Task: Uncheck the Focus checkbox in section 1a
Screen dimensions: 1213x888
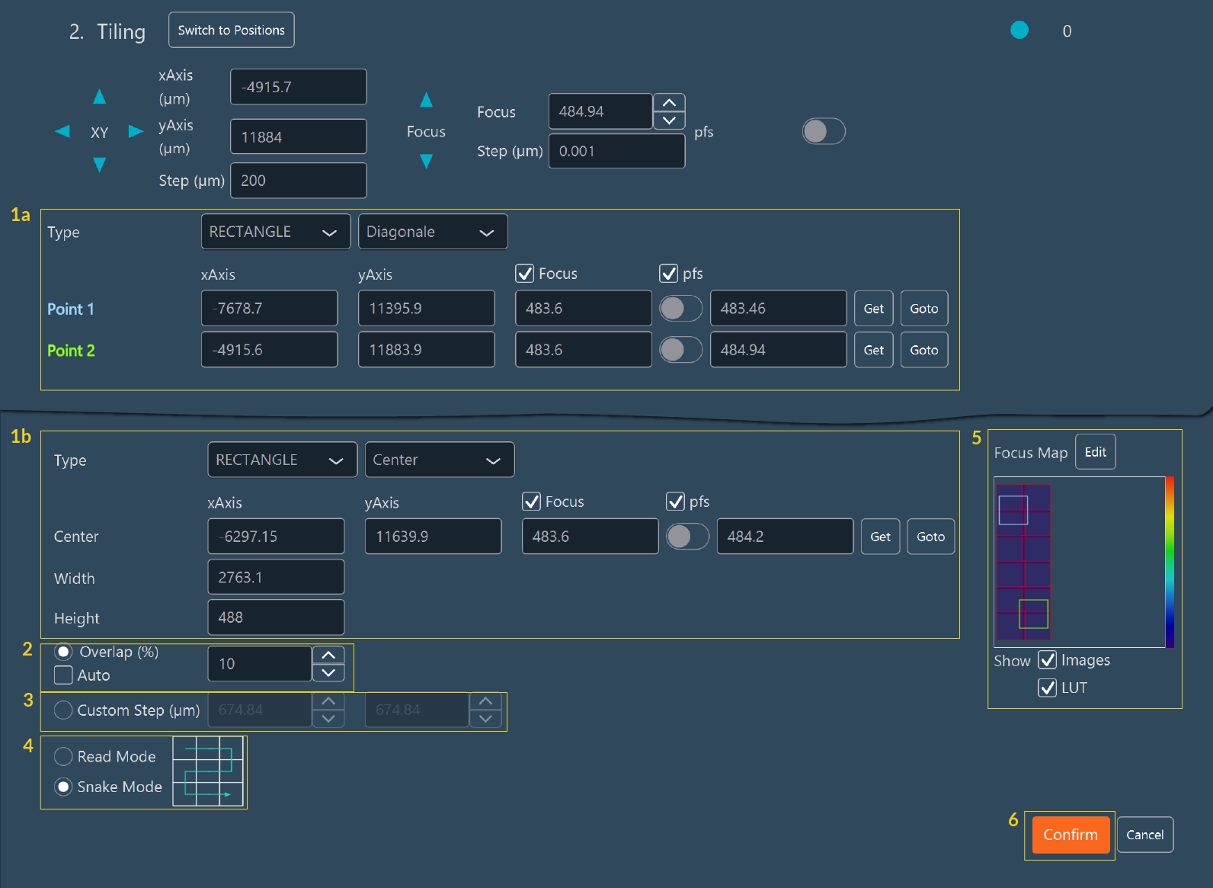Action: [524, 274]
